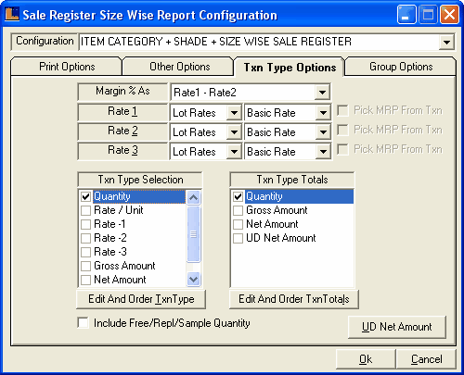Check Net Amount in Txn Type Selection
This screenshot has height=375, width=464.
tap(85, 281)
